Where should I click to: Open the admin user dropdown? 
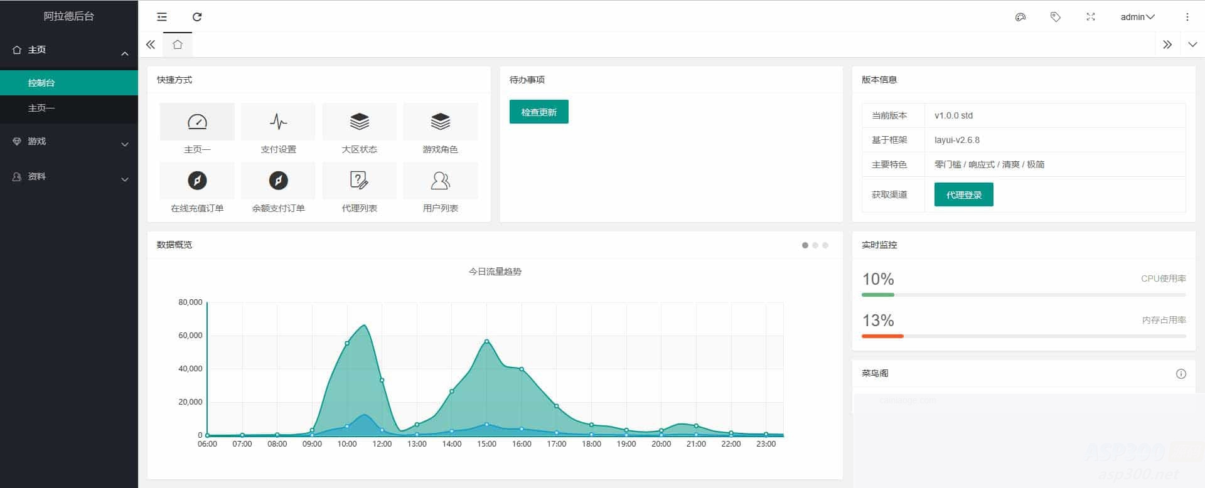click(x=1137, y=17)
